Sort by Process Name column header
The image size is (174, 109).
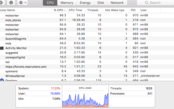coord(23,10)
